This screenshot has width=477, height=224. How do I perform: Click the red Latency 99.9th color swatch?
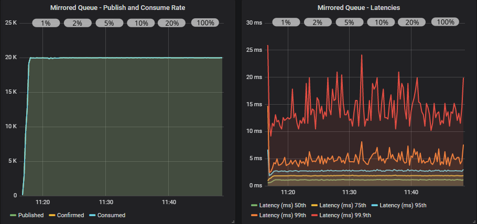(x=315, y=215)
